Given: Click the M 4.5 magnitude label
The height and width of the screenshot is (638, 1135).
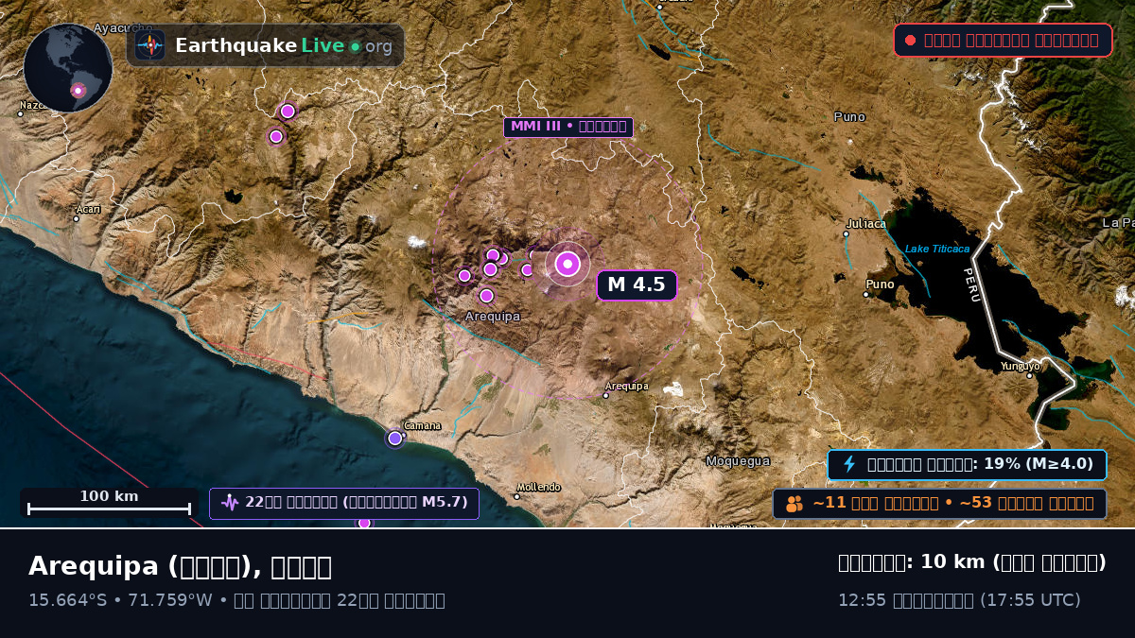Looking at the screenshot, I should pos(637,285).
